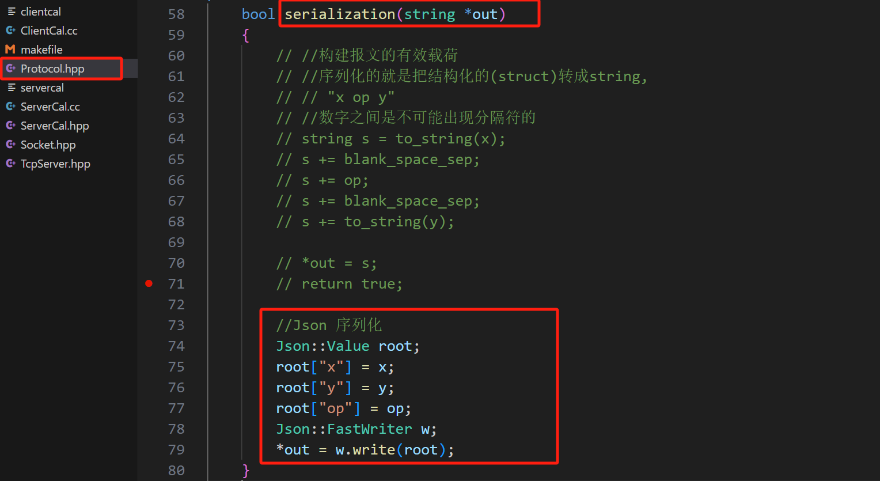Screen dimensions: 880x481
Task: Open the clientcal file in explorer
Action: point(40,12)
